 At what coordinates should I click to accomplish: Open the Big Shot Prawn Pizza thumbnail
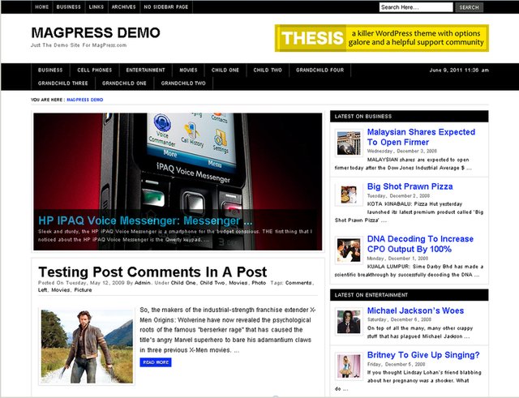(349, 195)
